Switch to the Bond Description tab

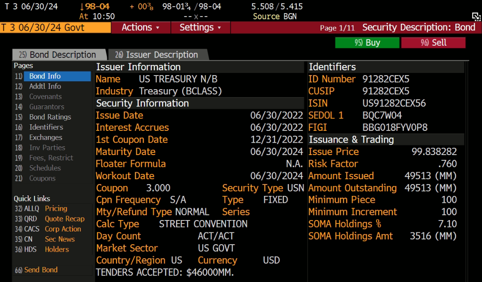click(59, 55)
